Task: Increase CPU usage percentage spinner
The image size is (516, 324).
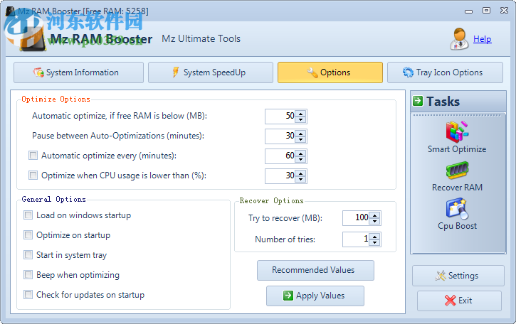Action: click(300, 173)
